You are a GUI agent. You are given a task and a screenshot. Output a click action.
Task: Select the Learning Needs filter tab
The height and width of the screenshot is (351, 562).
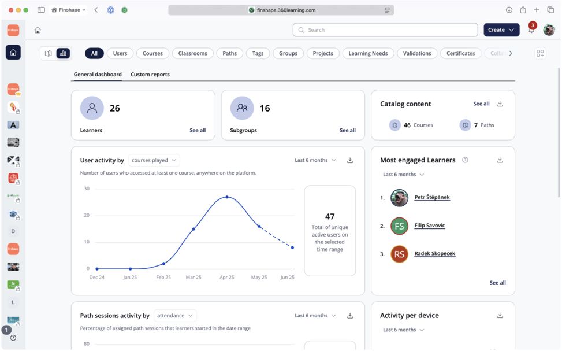pyautogui.click(x=368, y=53)
